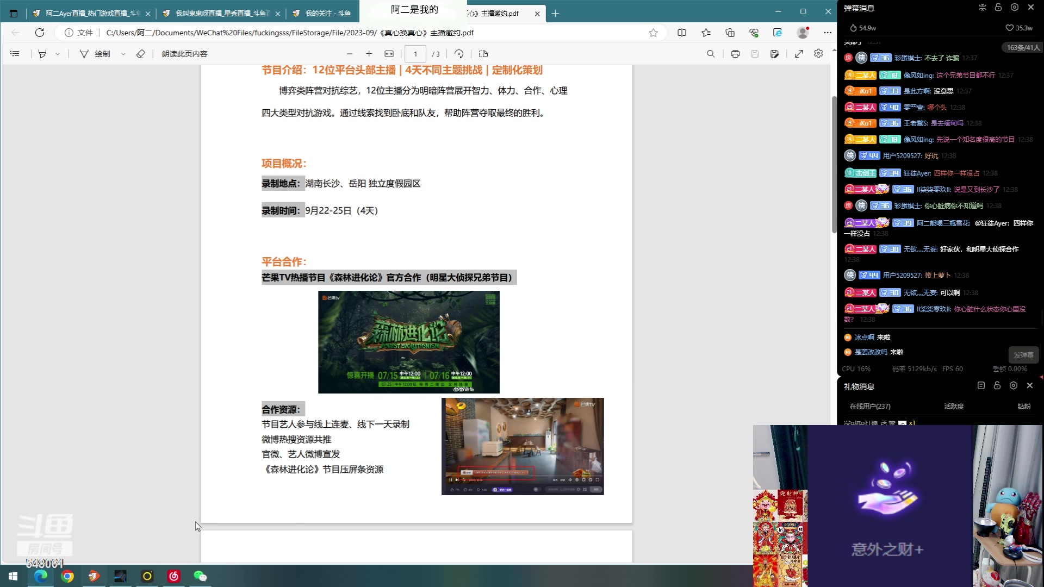
Task: Open the gift message list icon in 礼物消息
Action: [x=981, y=385]
